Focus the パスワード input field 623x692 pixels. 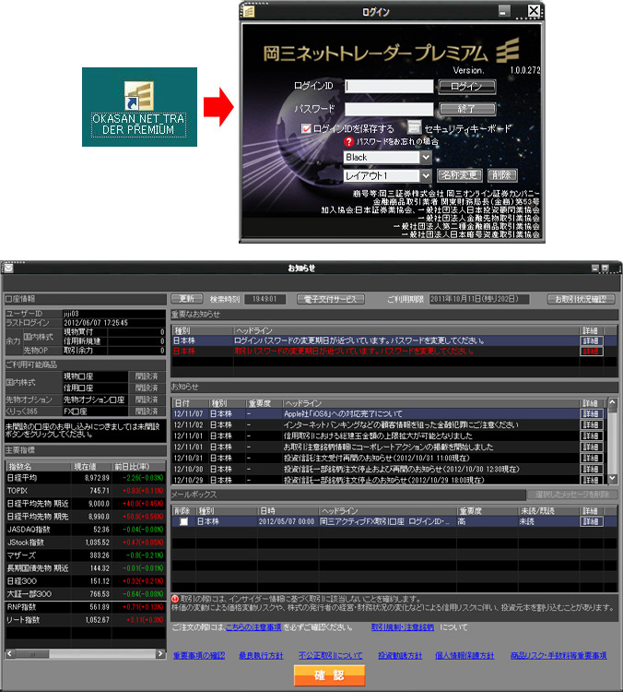tap(389, 109)
